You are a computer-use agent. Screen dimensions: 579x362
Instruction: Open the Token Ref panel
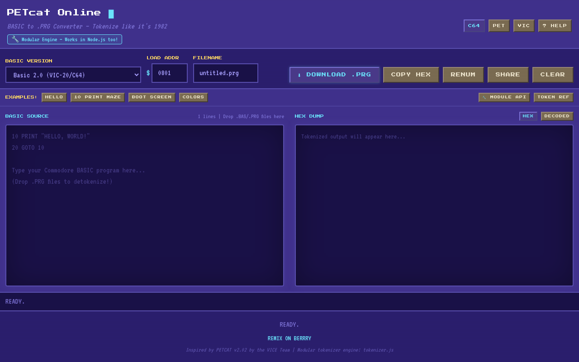click(554, 97)
